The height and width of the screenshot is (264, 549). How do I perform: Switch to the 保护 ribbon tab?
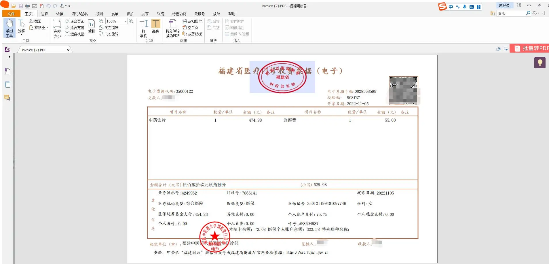[130, 14]
